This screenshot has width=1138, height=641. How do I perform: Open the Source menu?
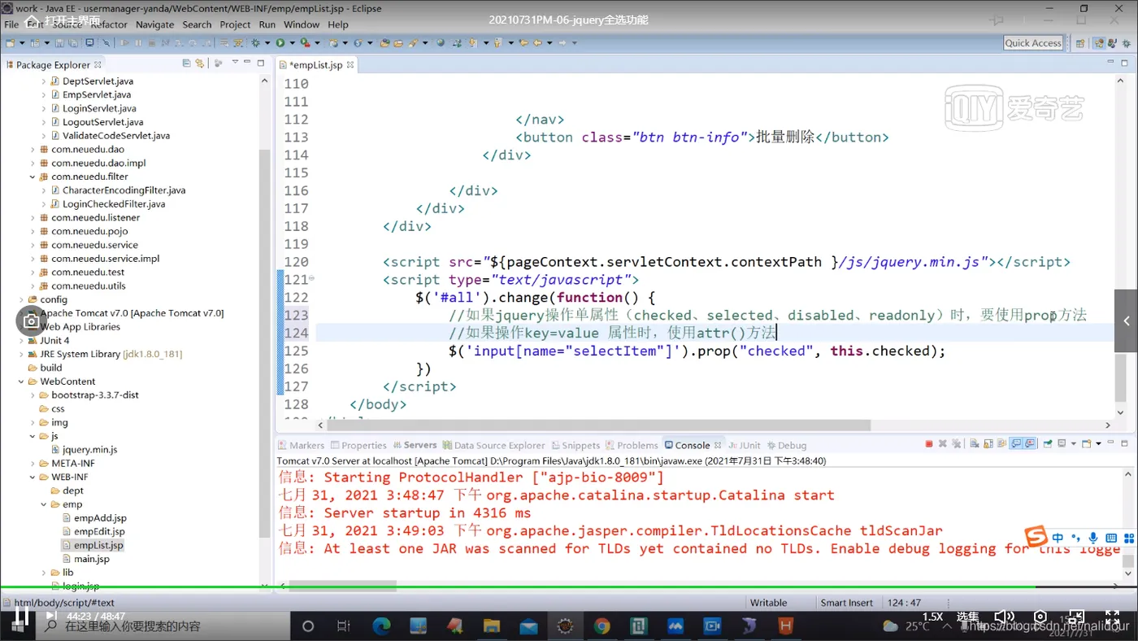[67, 24]
